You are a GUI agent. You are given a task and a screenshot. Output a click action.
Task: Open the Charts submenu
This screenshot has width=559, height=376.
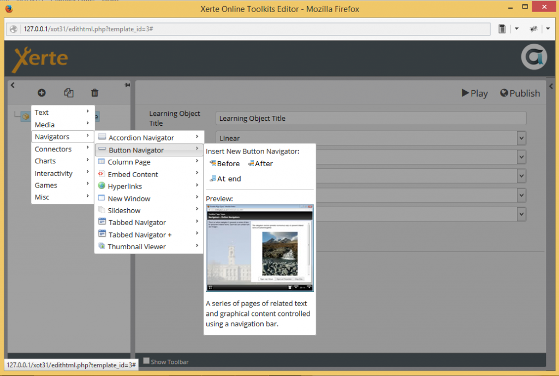click(62, 161)
